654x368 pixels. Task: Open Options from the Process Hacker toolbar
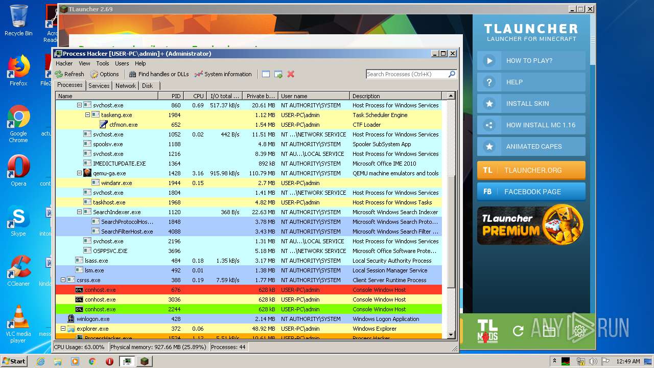point(104,74)
